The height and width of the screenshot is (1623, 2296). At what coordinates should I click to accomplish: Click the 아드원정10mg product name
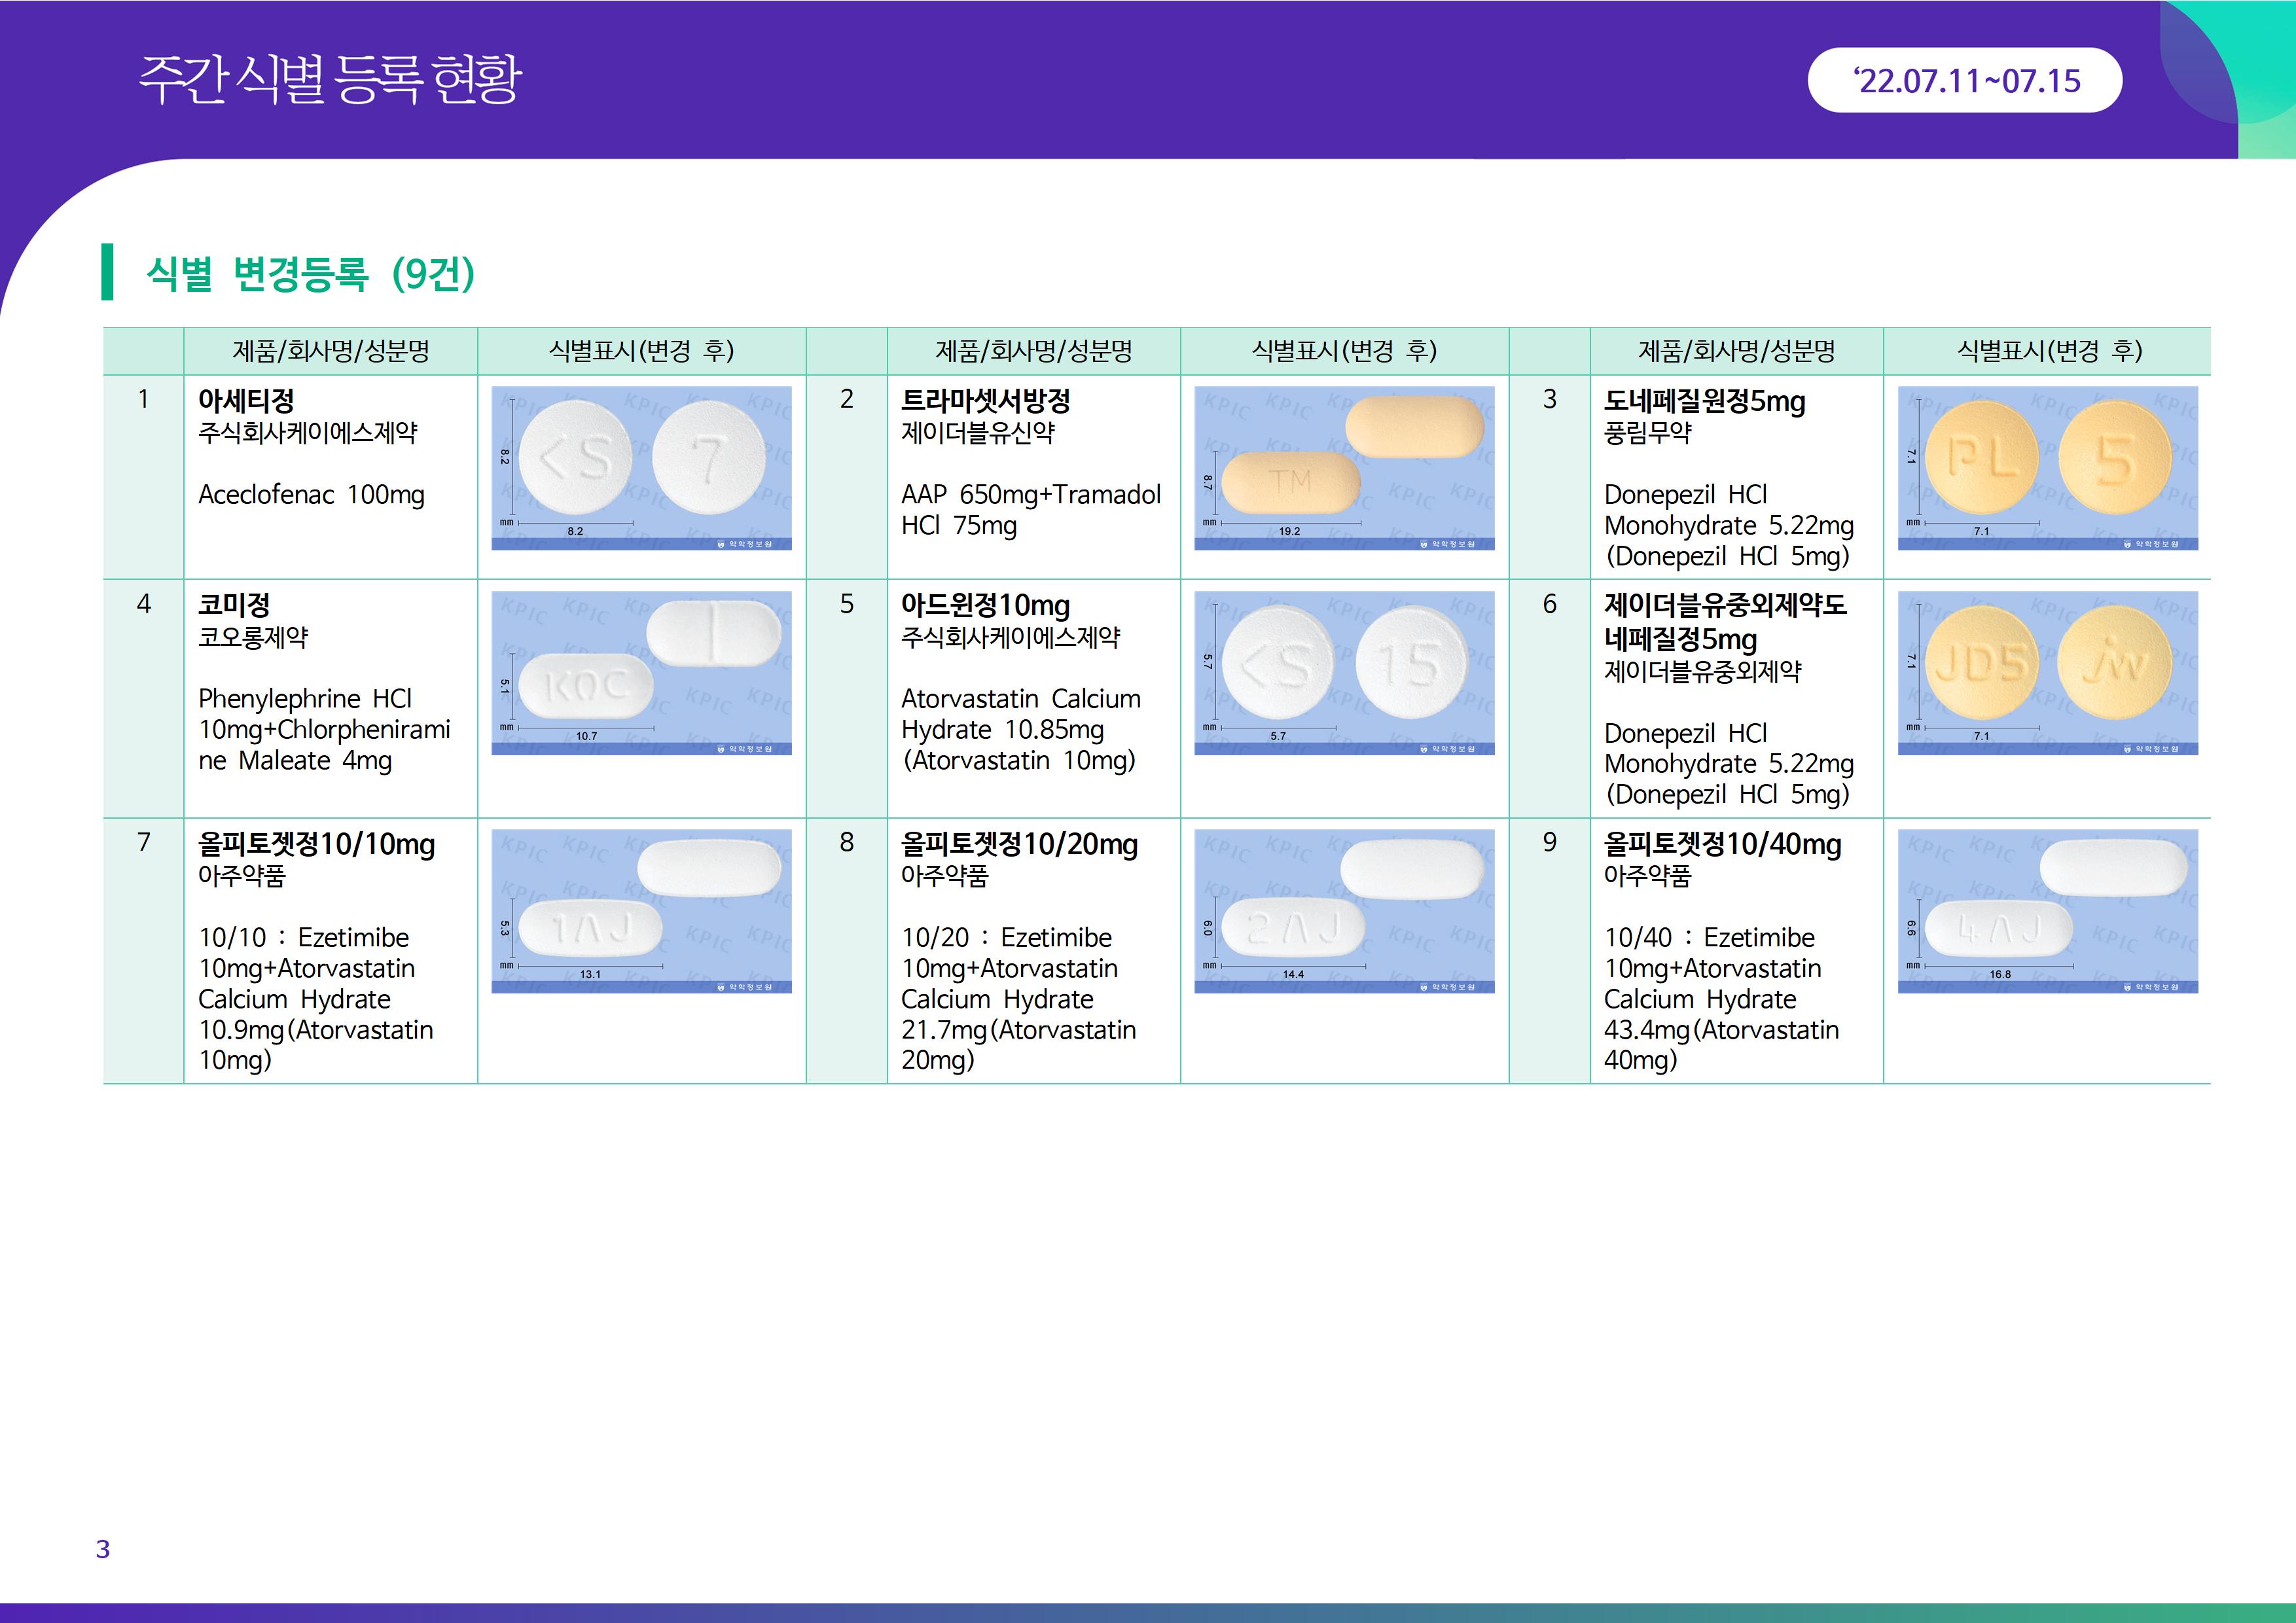pyautogui.click(x=985, y=605)
